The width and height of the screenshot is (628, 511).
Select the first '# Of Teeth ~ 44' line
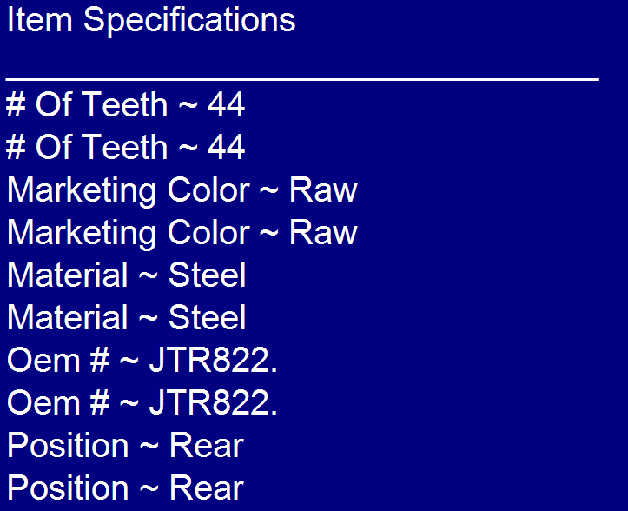tap(125, 104)
